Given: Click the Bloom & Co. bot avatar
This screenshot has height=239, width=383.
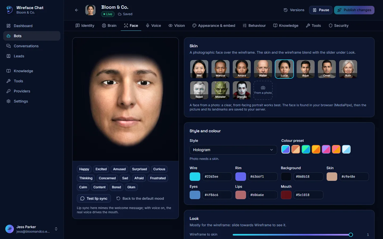Looking at the screenshot, I should point(90,10).
